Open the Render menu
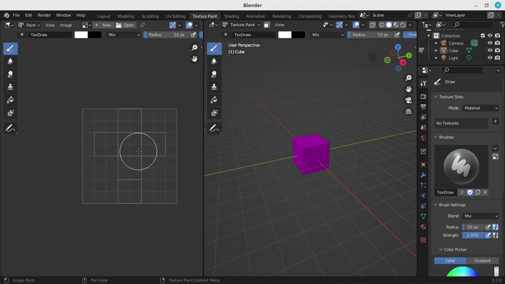This screenshot has width=505, height=284. pos(44,15)
